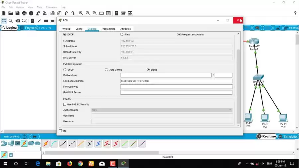Select the automatic connection lightning icon
Screen dimensions: 299x168
click(46, 144)
